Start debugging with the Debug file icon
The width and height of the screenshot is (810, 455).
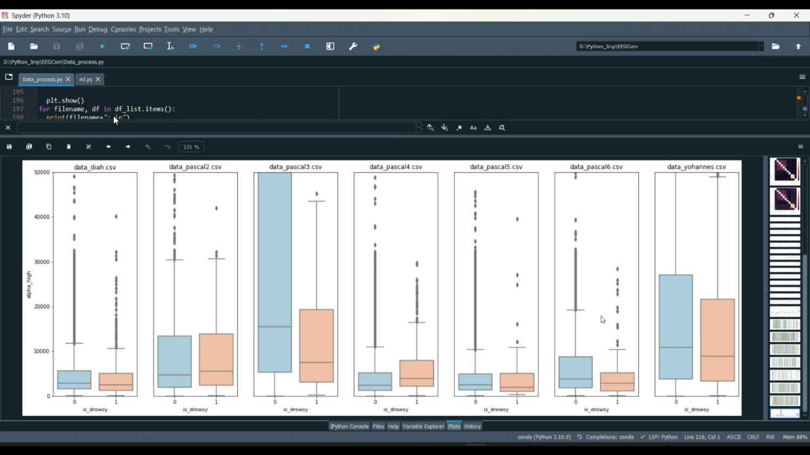[193, 47]
